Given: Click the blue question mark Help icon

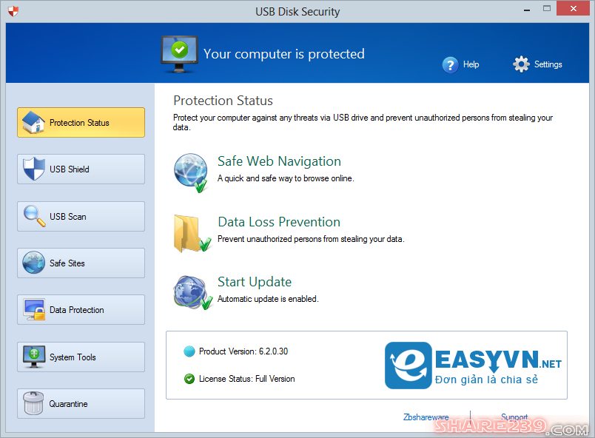Looking at the screenshot, I should pos(450,65).
